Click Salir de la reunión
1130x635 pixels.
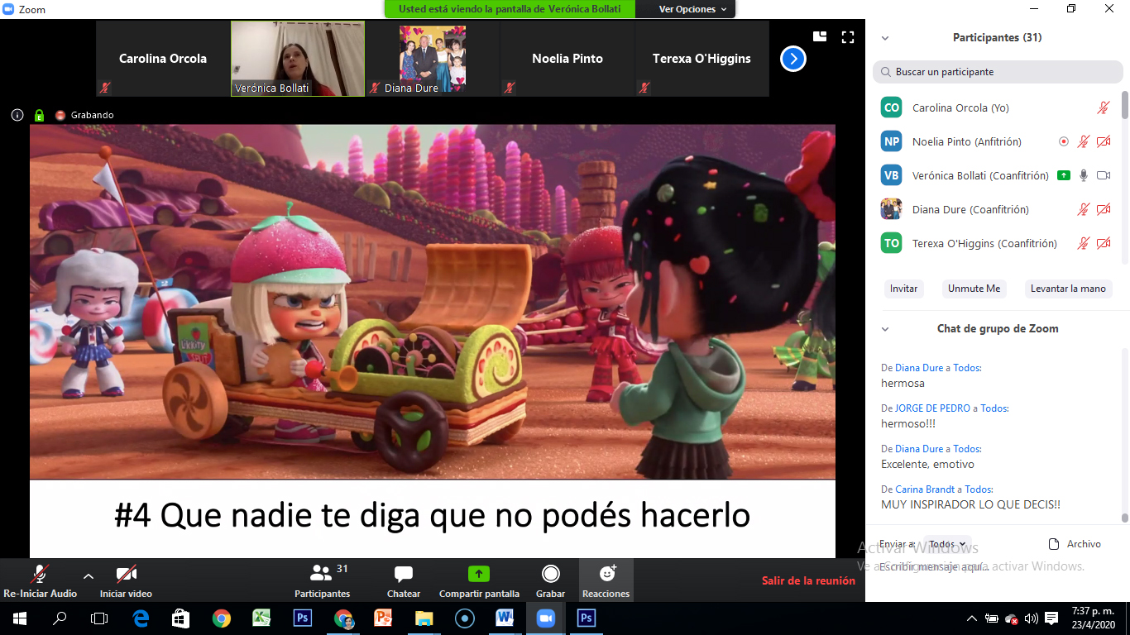click(x=807, y=581)
